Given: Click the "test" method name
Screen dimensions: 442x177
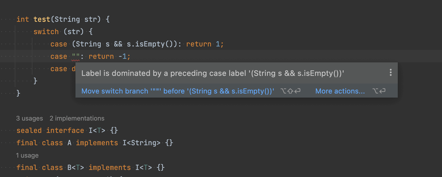Looking at the screenshot, I should click(x=42, y=19).
